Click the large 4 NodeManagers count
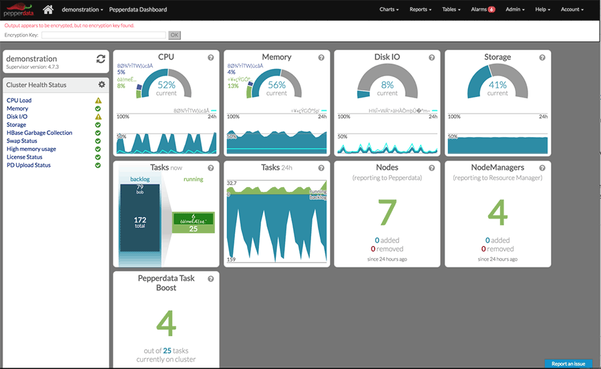This screenshot has height=369, width=601. 497,213
